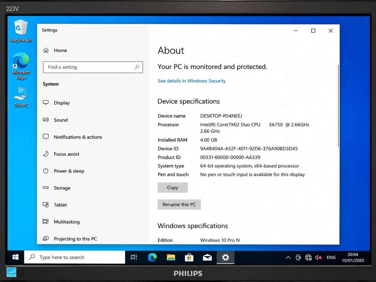Screen dimensions: 376x282
Task: Click the muted speaker volume icon
Action: coord(319,258)
